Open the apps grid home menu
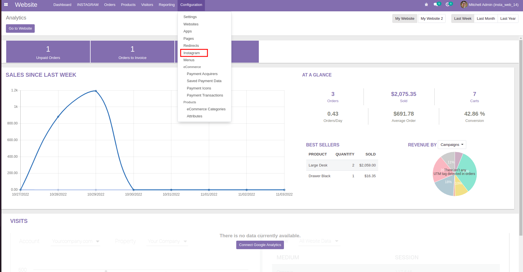This screenshot has width=523, height=272. 6,5
